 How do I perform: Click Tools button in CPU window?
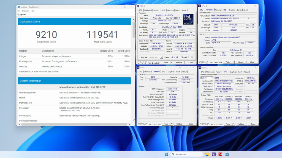[x=166, y=63]
